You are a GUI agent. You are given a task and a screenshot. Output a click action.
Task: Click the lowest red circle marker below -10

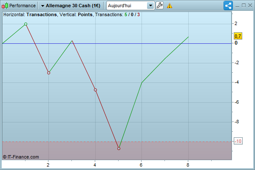click(119, 148)
